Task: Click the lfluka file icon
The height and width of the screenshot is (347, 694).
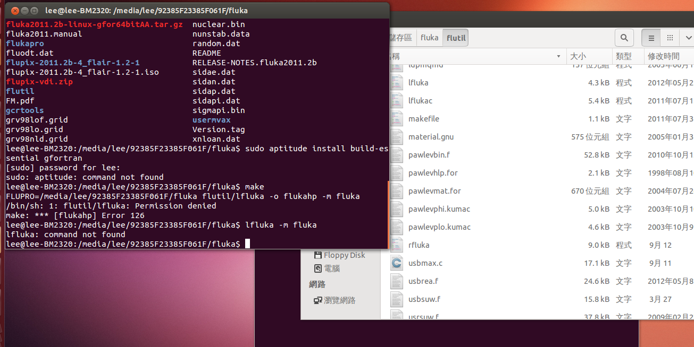Action: click(x=397, y=83)
